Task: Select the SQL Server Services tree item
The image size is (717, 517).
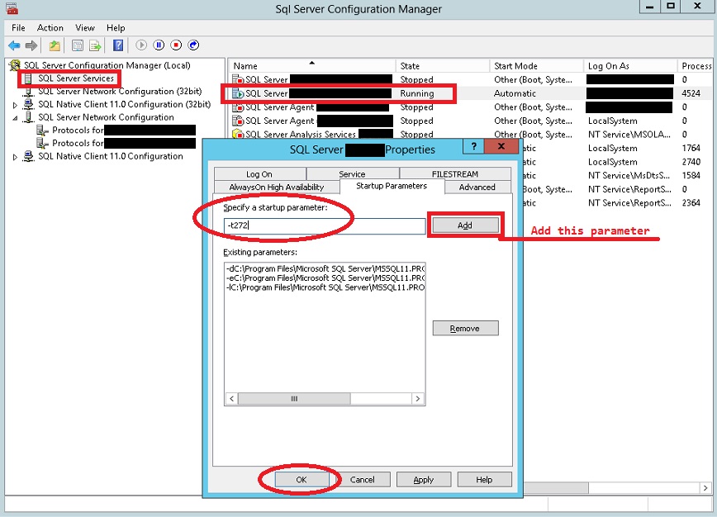Action: [x=76, y=78]
